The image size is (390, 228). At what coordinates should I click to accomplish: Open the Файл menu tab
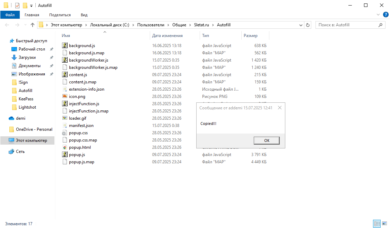click(10, 15)
